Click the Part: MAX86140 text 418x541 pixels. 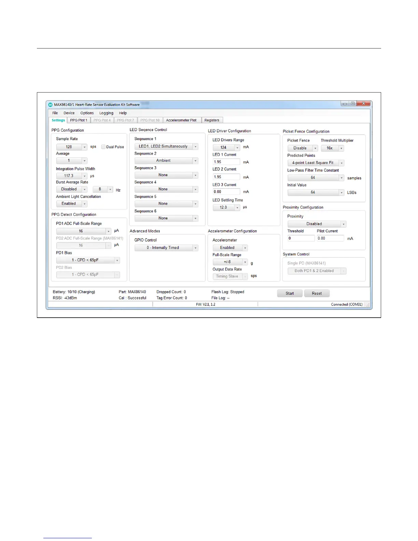(x=132, y=292)
